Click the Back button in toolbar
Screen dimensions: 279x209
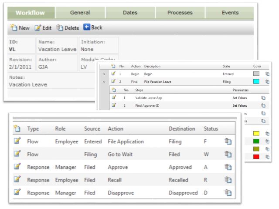(93, 27)
